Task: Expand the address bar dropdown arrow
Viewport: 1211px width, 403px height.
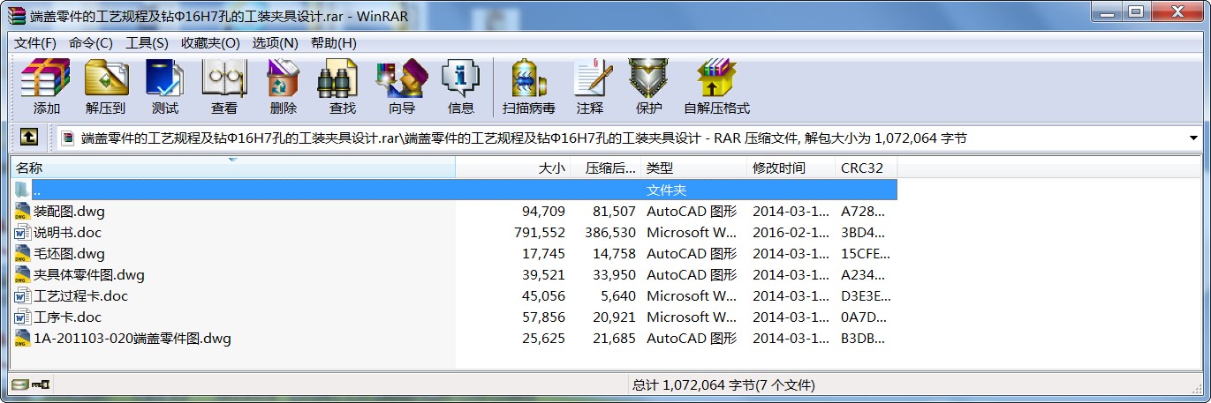Action: [x=1194, y=138]
